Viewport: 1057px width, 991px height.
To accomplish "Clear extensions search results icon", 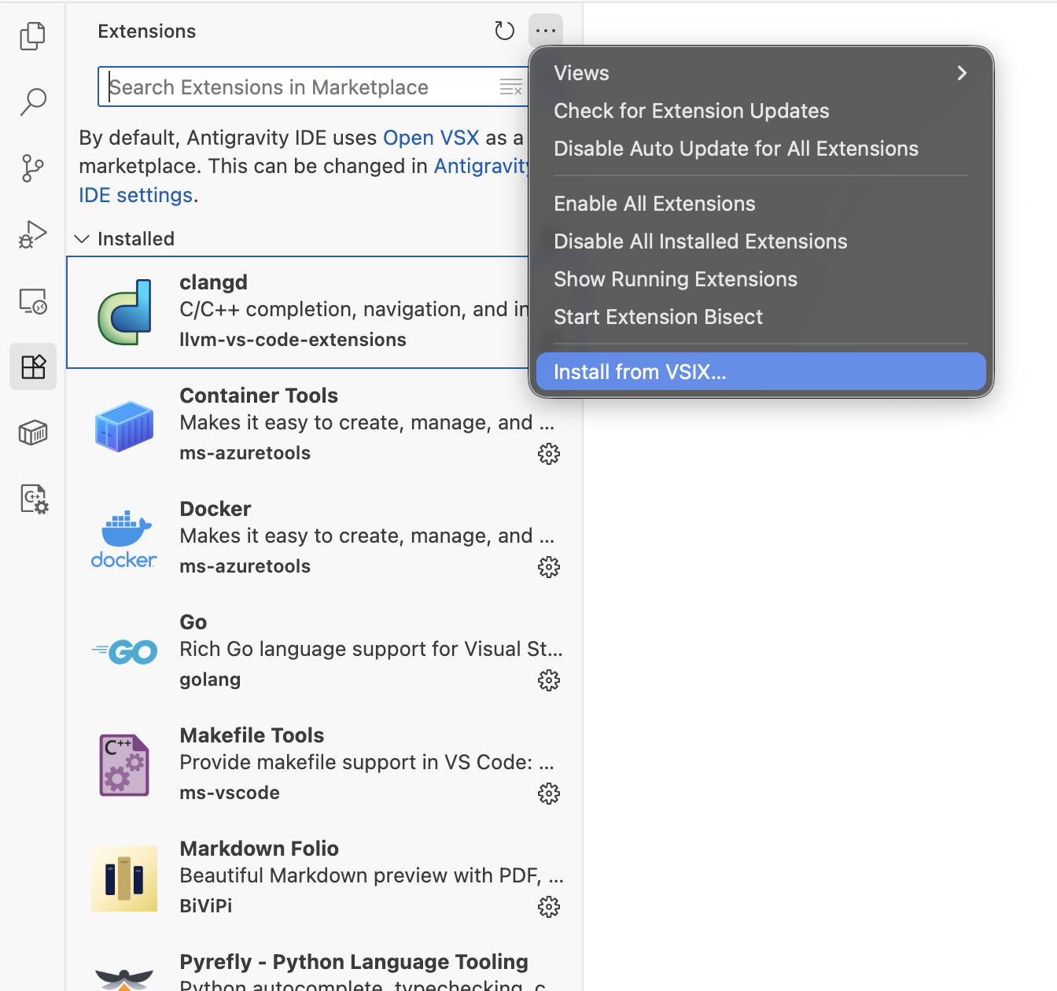I will [511, 87].
